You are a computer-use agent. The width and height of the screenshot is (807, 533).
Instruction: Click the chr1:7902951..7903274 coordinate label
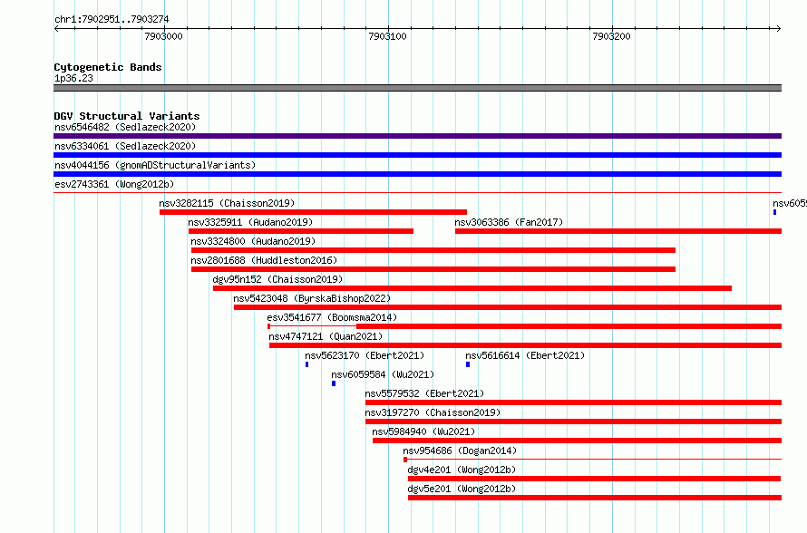coord(112,20)
